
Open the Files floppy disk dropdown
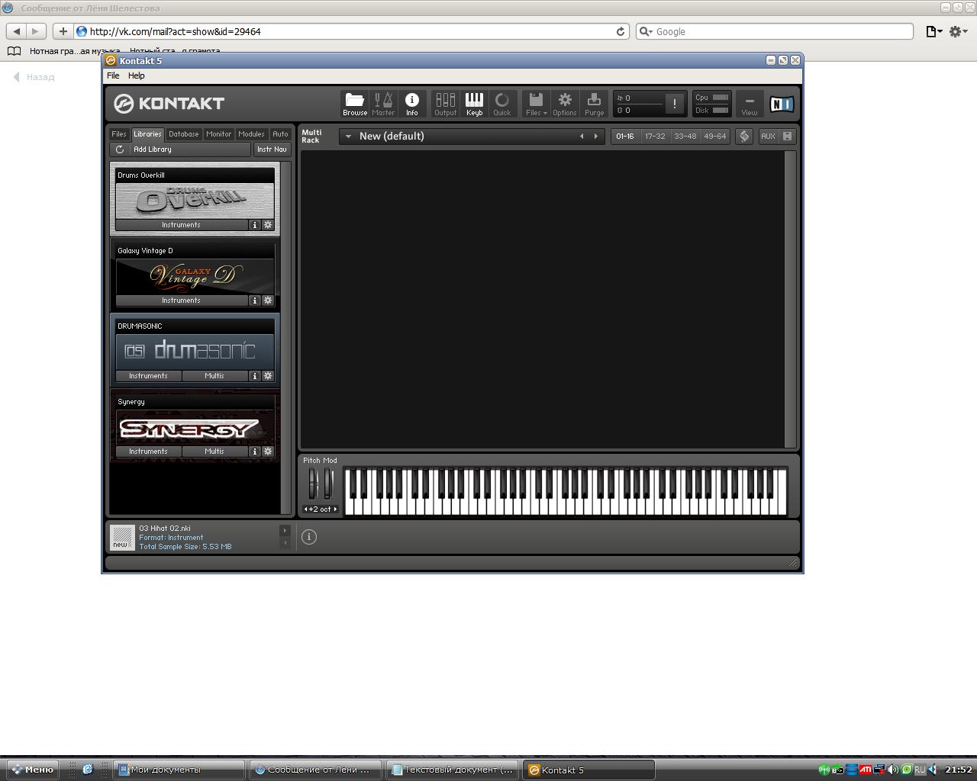click(x=536, y=104)
